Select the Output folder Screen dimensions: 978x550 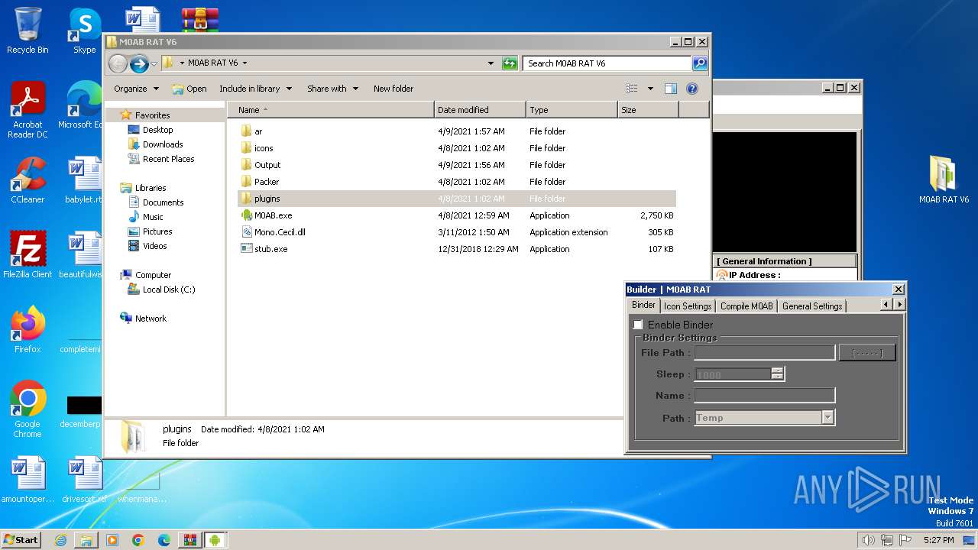click(267, 165)
